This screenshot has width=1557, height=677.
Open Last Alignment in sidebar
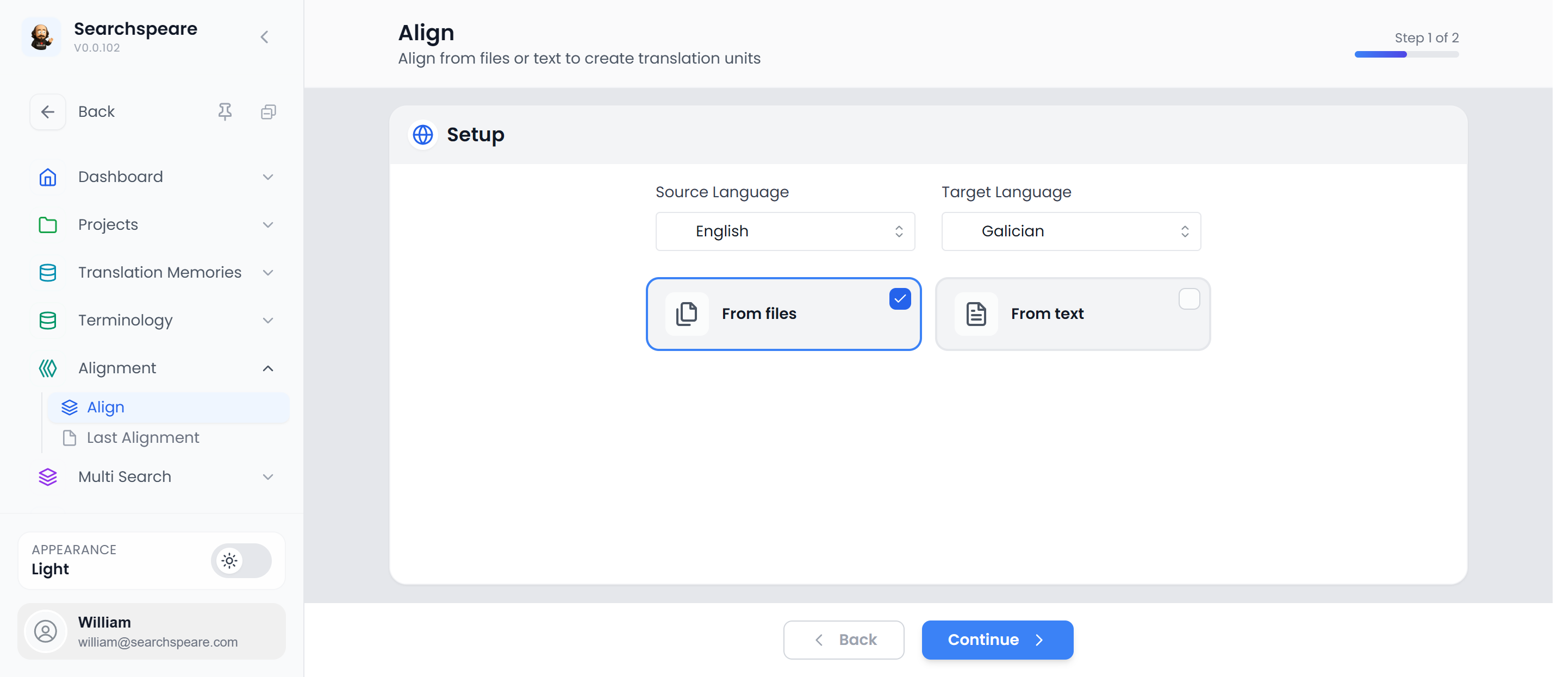142,438
